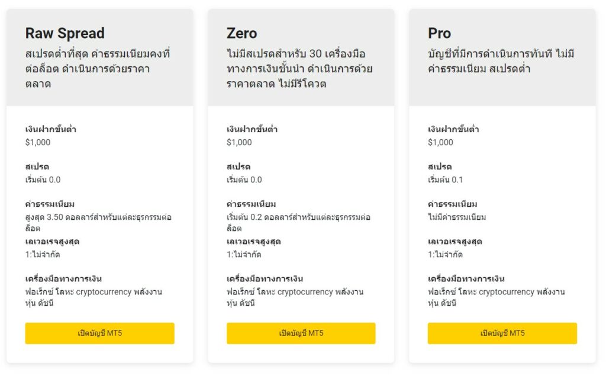Open MT5 account in Raw Spread card
The height and width of the screenshot is (375, 606).
(x=99, y=333)
